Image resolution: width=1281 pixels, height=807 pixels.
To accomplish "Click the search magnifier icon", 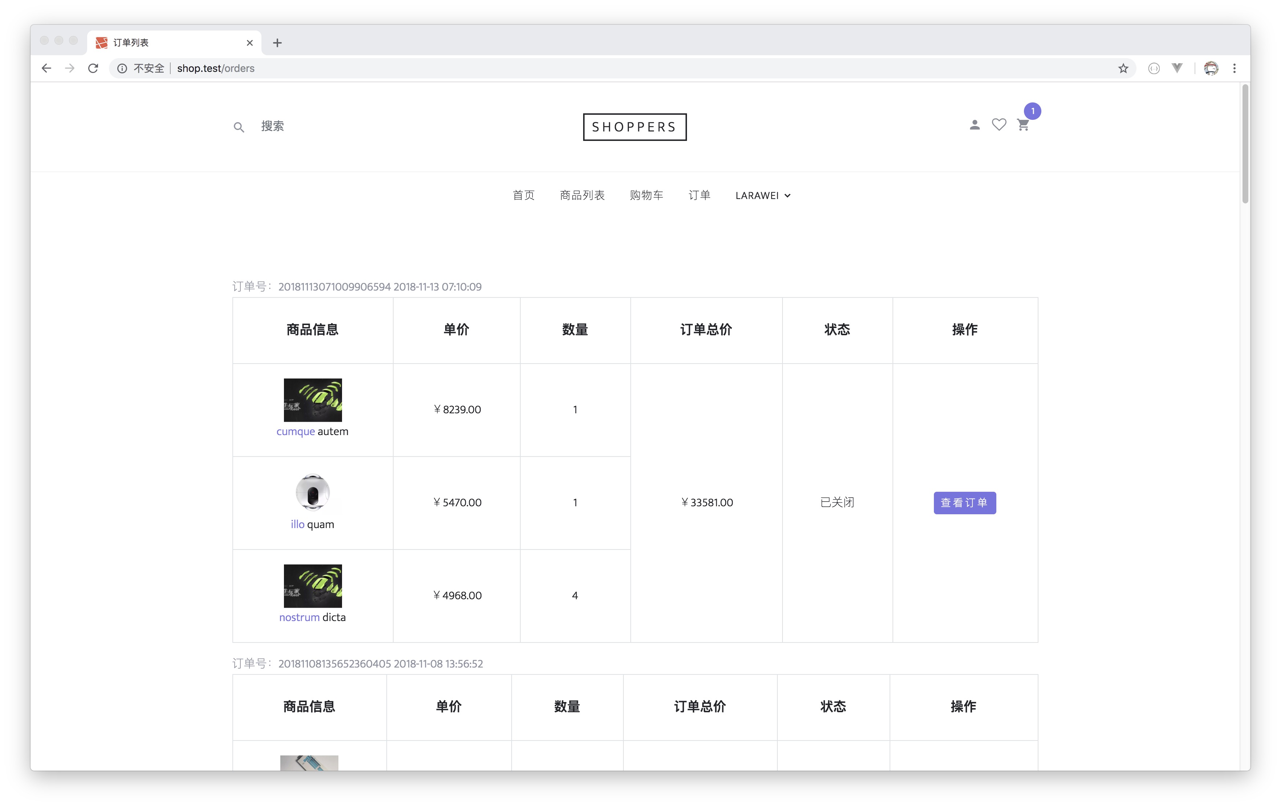I will [x=239, y=127].
